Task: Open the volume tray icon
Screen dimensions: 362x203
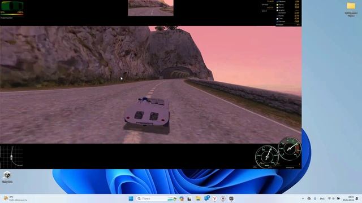Action: [x=334, y=198]
